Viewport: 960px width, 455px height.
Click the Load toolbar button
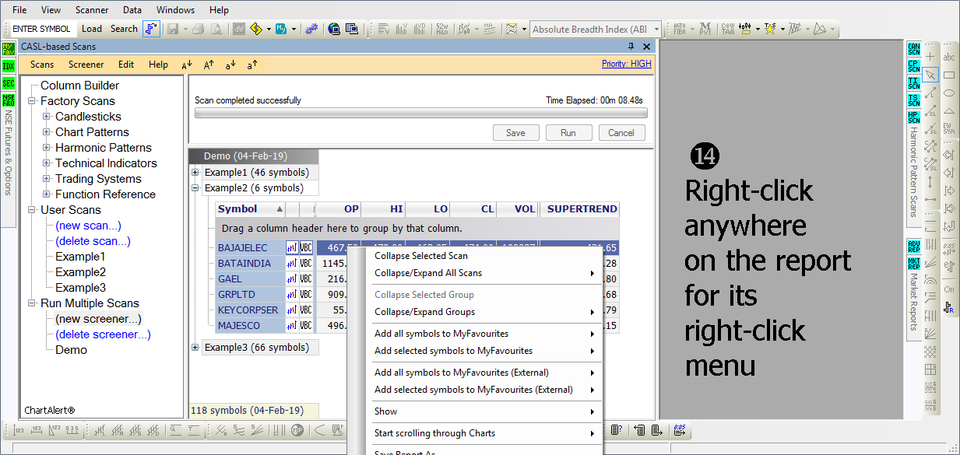pyautogui.click(x=92, y=29)
